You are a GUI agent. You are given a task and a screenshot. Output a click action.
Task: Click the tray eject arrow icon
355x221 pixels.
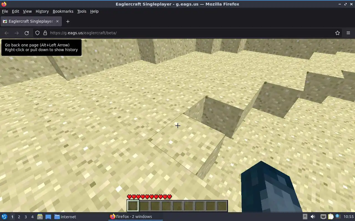tap(305, 217)
